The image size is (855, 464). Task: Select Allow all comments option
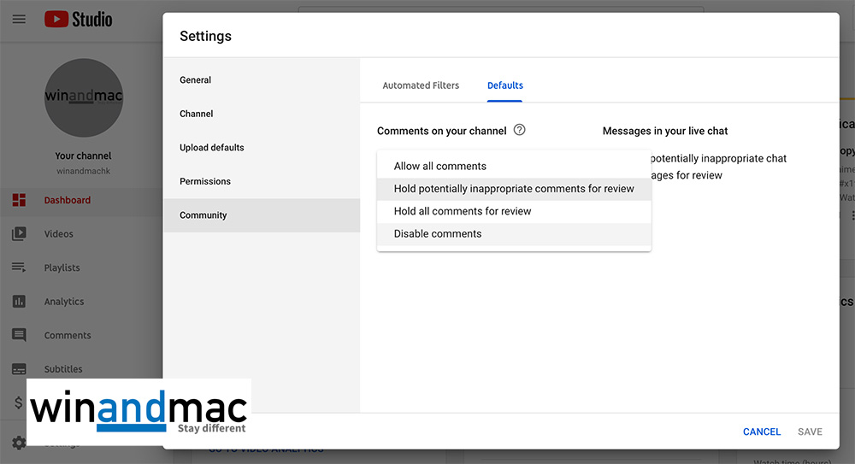tap(440, 166)
